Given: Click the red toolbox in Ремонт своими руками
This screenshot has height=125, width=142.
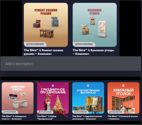Looking at the screenshot, I should click(x=37, y=24).
